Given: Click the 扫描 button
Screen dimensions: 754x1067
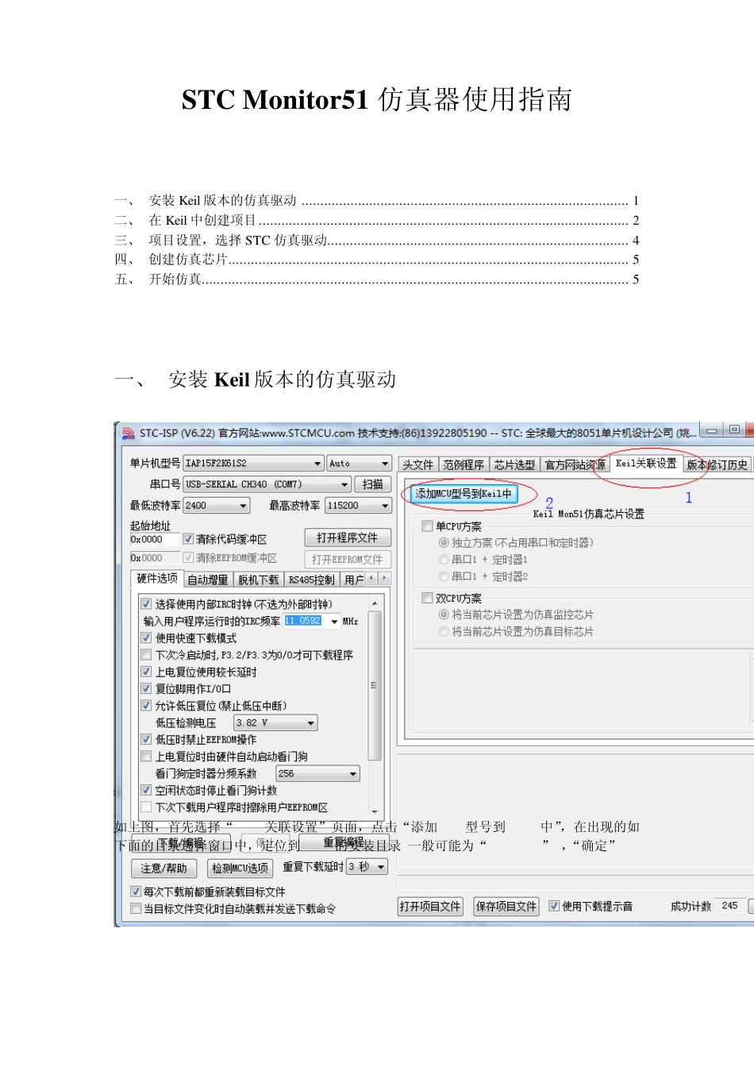Looking at the screenshot, I should point(372,484).
